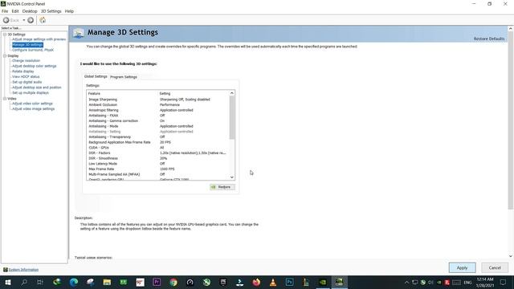Click the touch keyboard tray icon
Viewport: 514px width, 289px height.
point(457,283)
